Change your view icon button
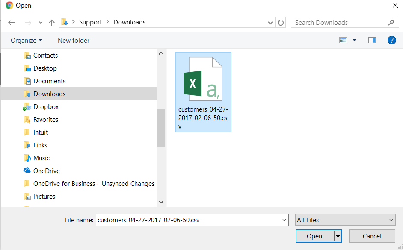This screenshot has width=403, height=250. [343, 40]
